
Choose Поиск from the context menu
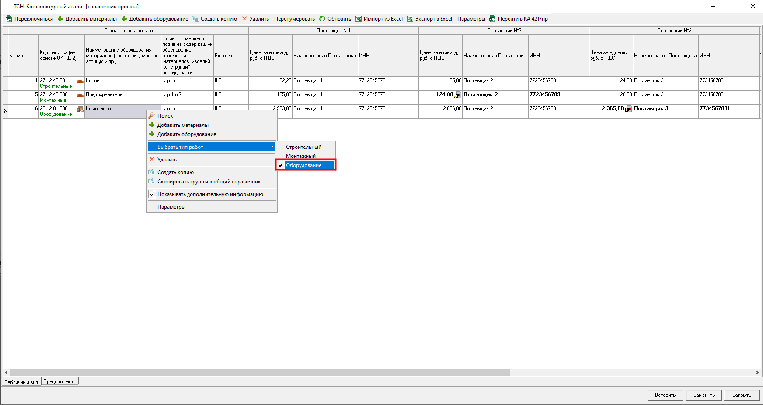coord(165,116)
